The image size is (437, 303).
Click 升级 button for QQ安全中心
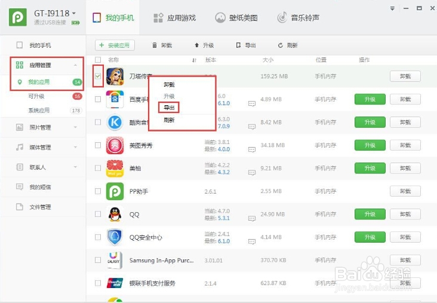click(370, 237)
